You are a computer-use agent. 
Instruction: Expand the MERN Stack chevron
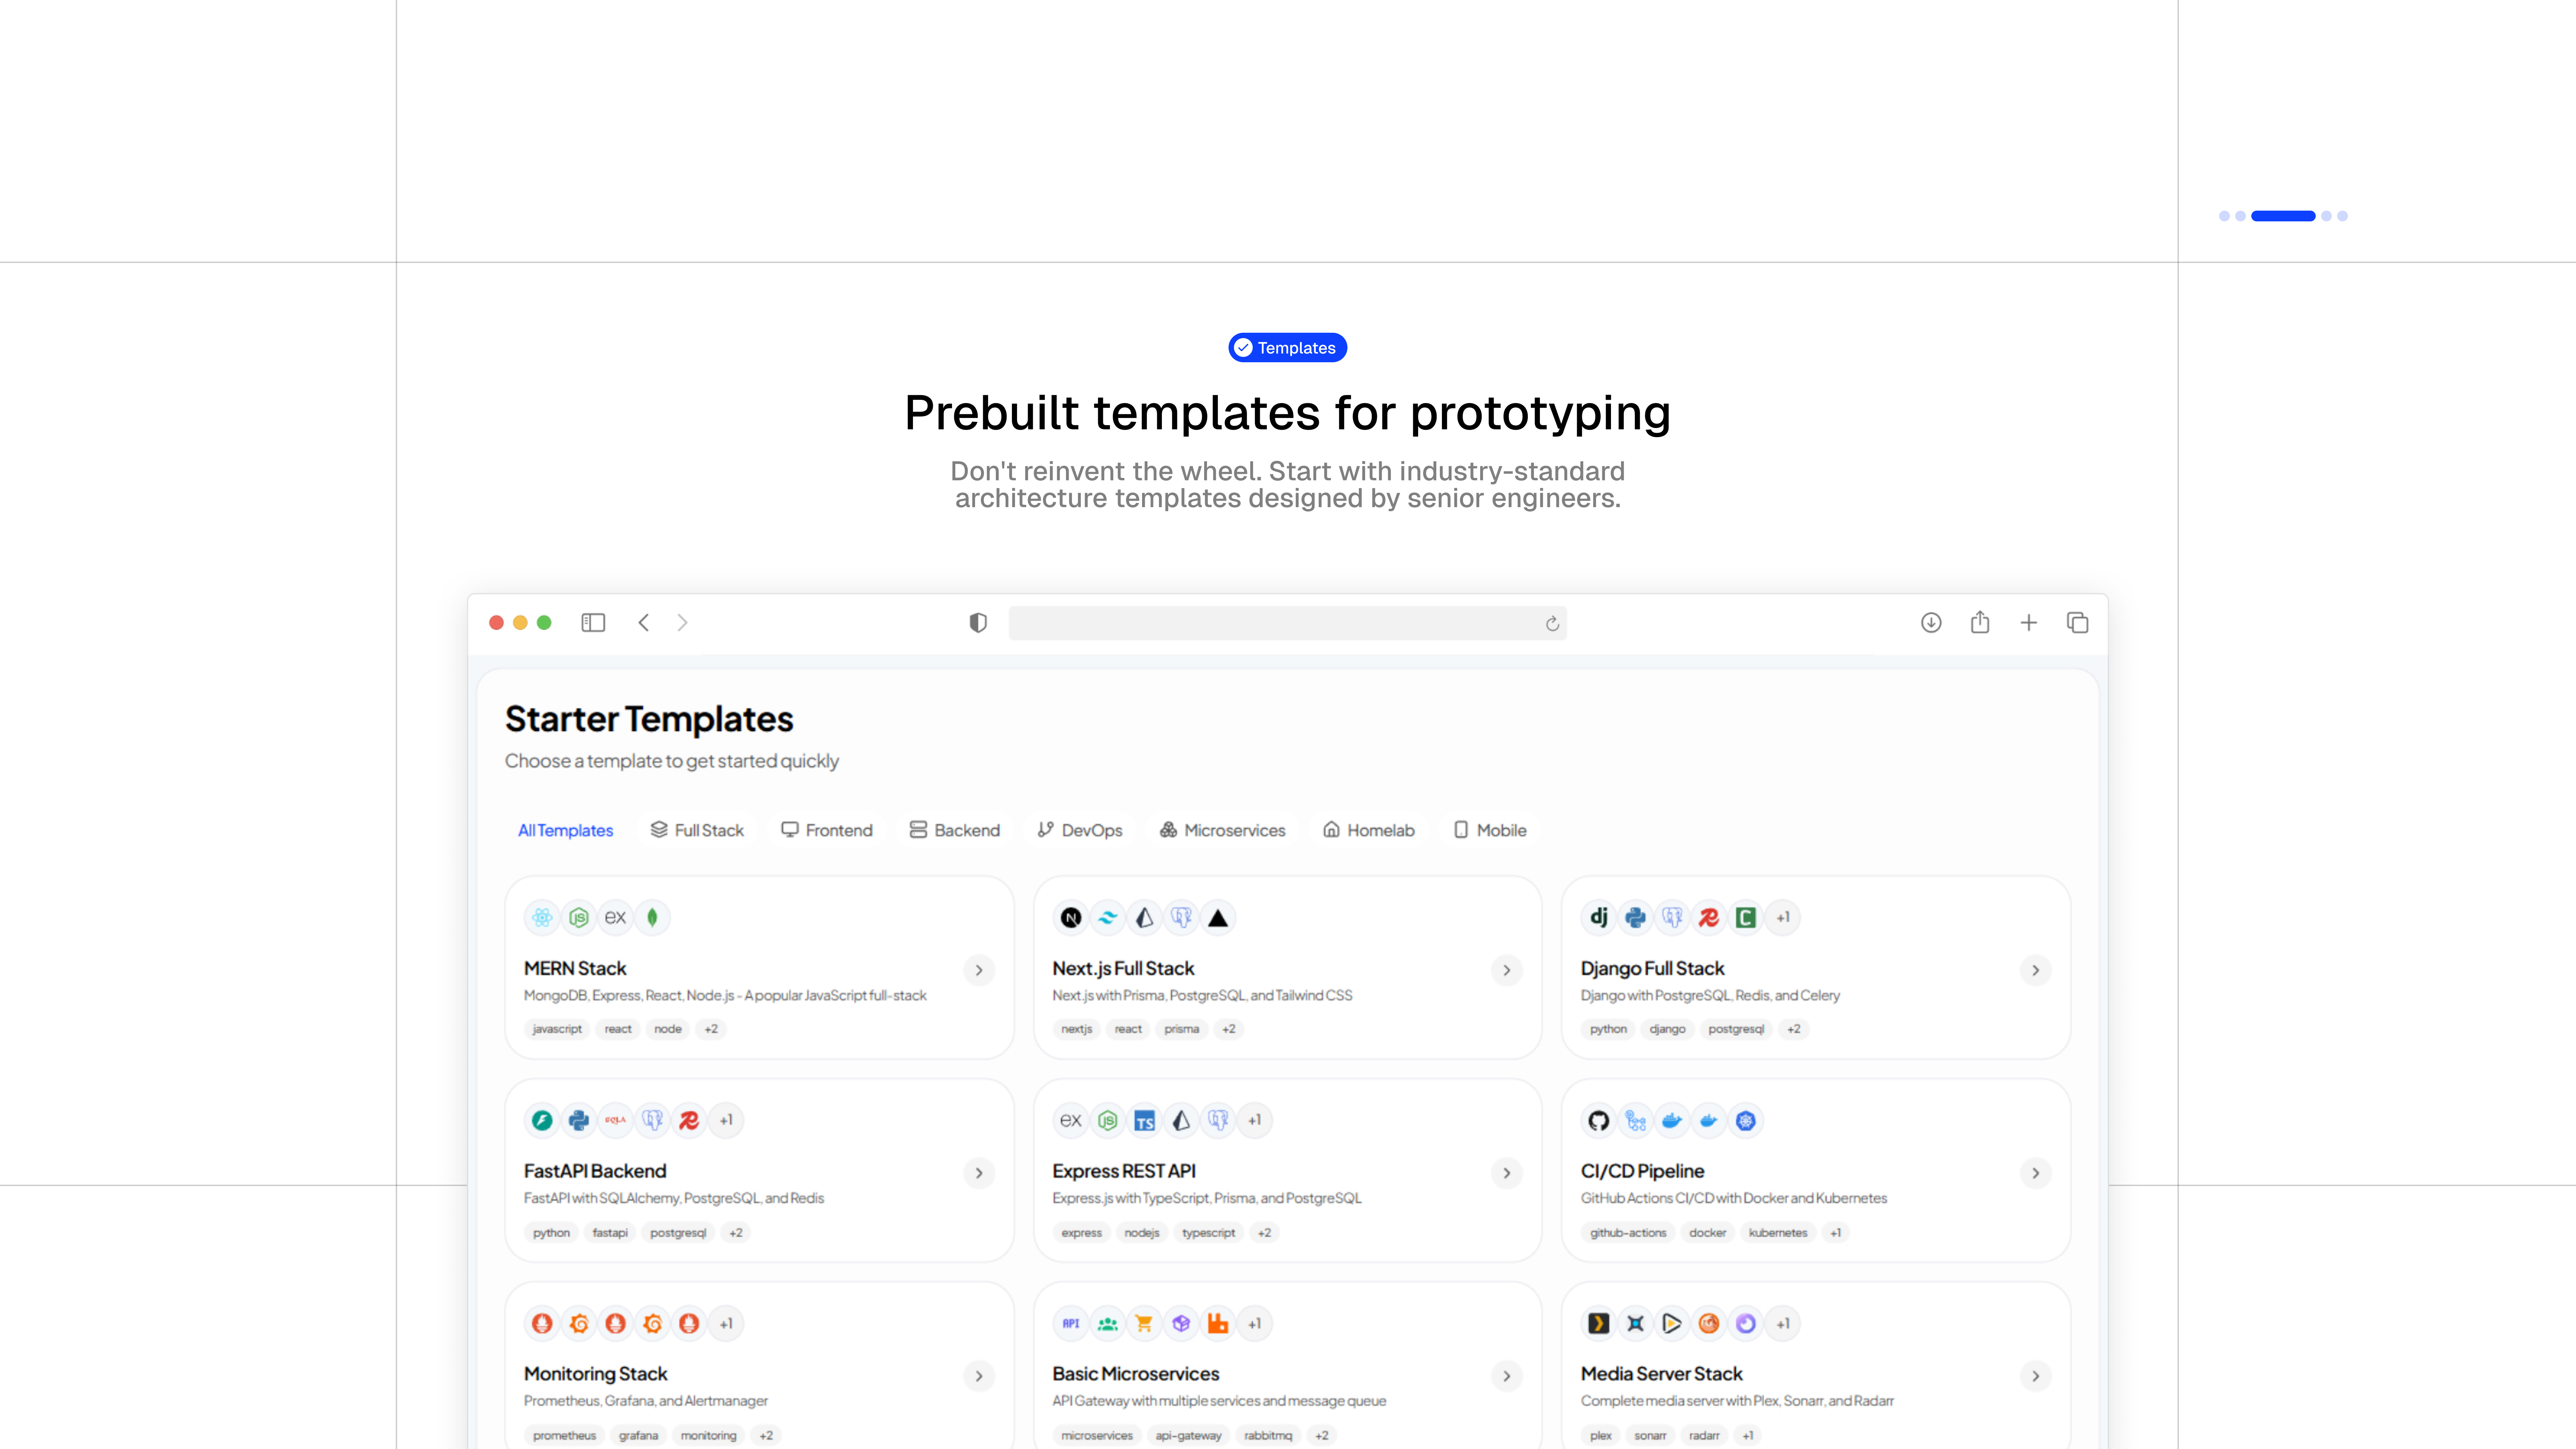pyautogui.click(x=979, y=970)
